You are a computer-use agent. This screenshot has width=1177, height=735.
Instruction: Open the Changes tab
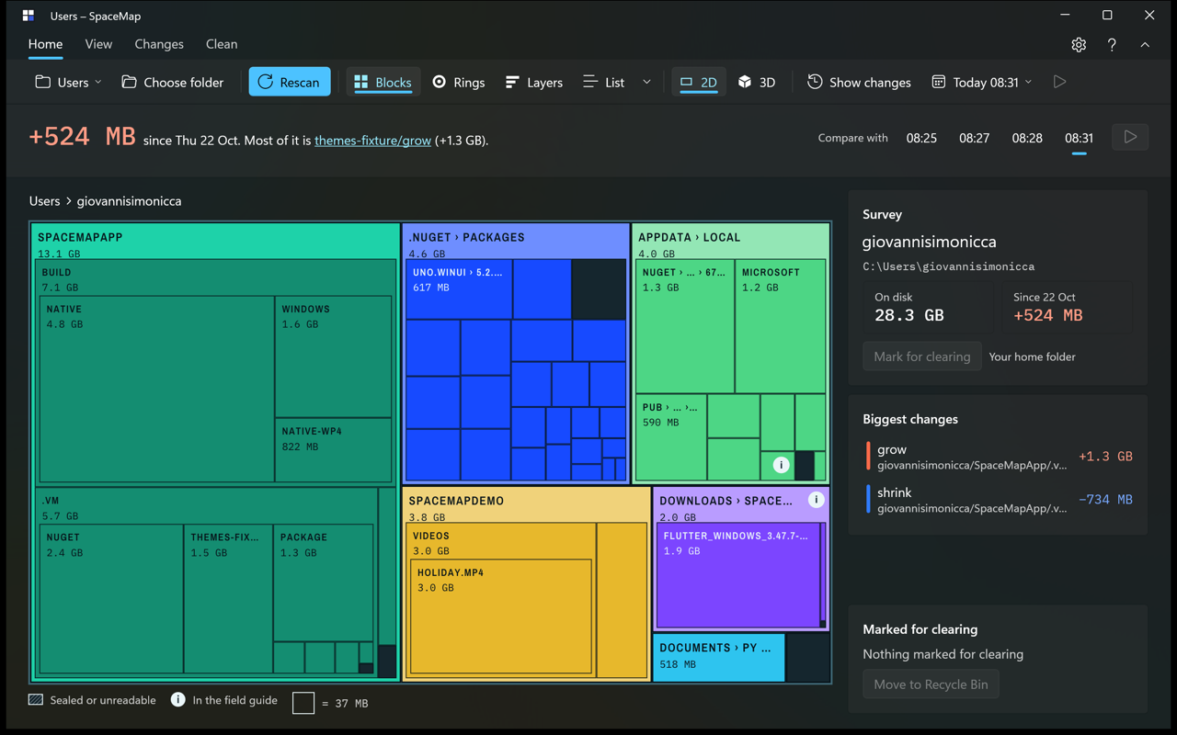[x=159, y=44]
